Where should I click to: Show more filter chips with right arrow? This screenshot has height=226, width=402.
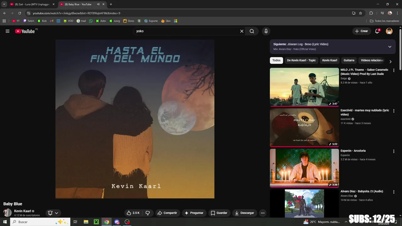390,62
